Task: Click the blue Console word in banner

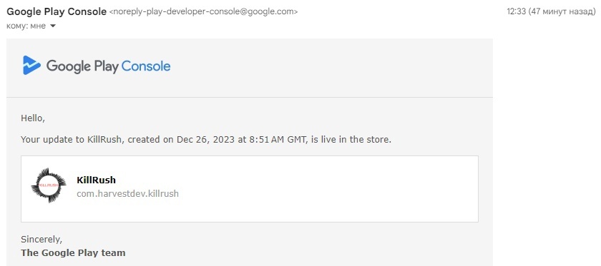Action: coord(146,66)
